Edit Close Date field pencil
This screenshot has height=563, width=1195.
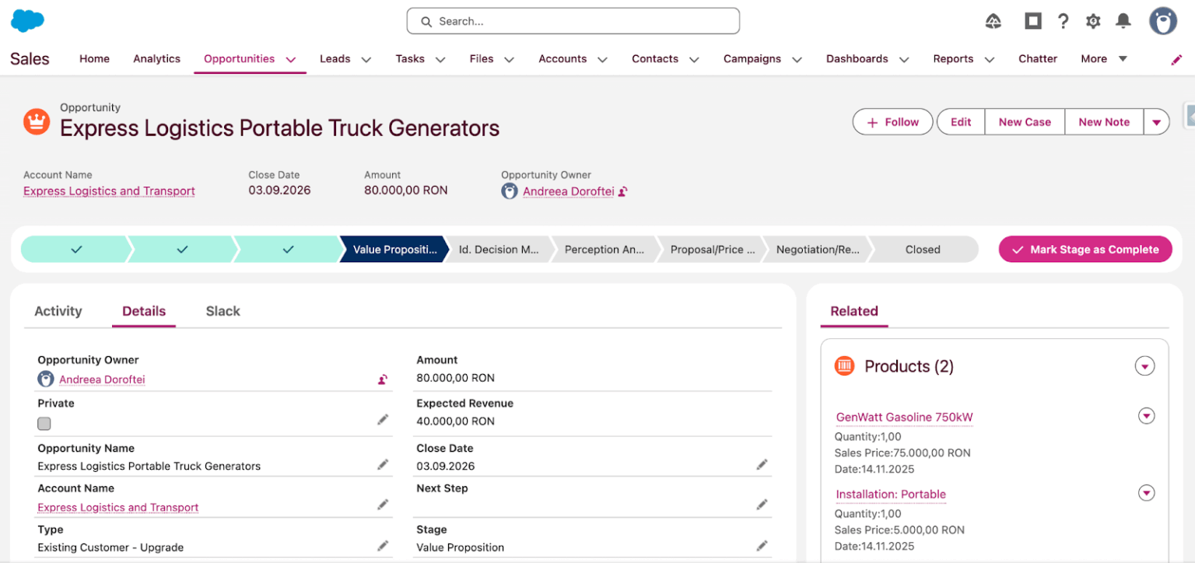[762, 464]
